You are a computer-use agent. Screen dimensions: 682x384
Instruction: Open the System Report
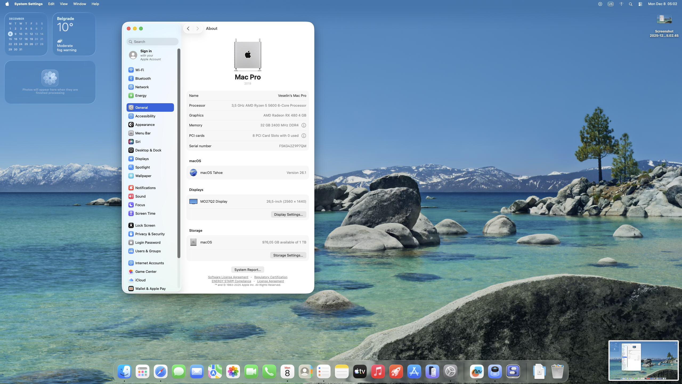[x=247, y=270]
